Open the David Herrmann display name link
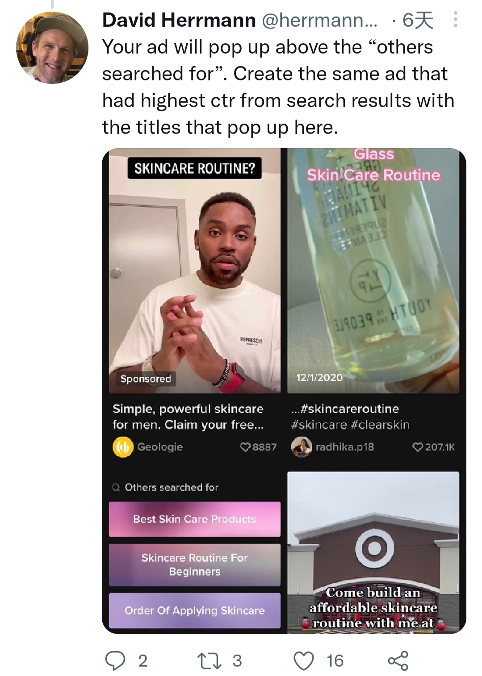This screenshot has height=676, width=482. (x=179, y=20)
